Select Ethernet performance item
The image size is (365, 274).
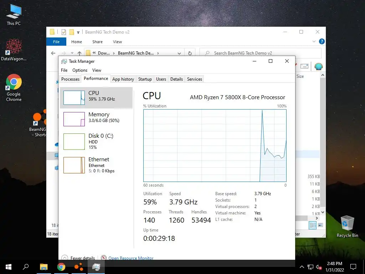point(96,165)
